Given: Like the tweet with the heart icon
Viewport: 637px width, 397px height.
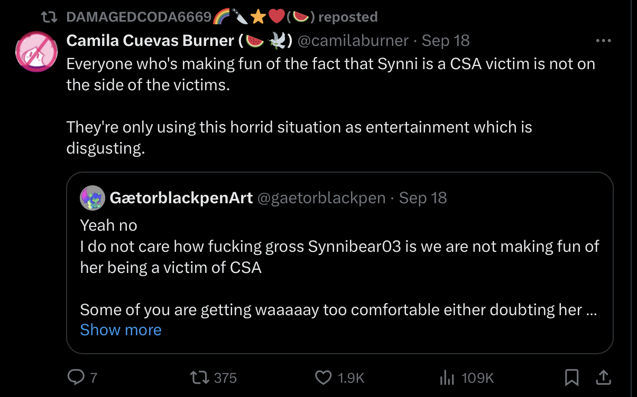Looking at the screenshot, I should pos(323,377).
